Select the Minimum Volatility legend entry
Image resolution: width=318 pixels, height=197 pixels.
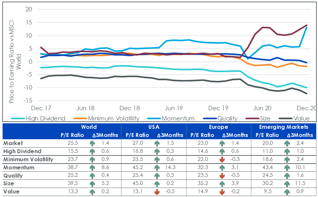click(x=106, y=118)
